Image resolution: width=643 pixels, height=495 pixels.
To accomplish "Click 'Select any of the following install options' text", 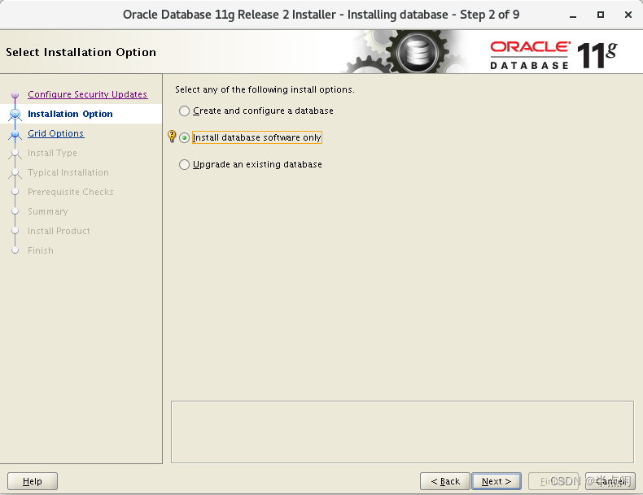I will 265,89.
